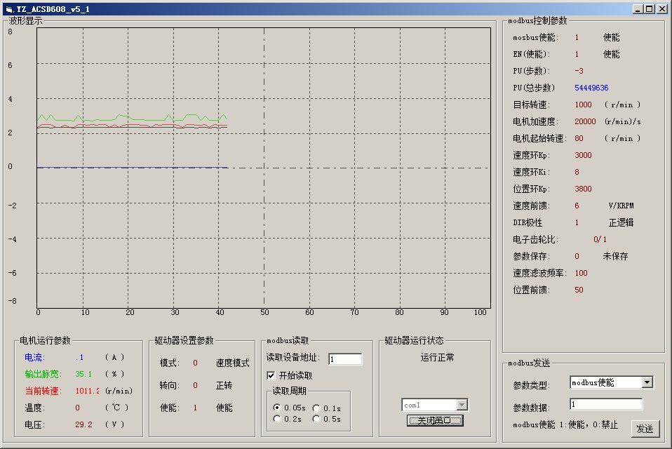Click the 参数数据 parameter data field

[x=608, y=403]
